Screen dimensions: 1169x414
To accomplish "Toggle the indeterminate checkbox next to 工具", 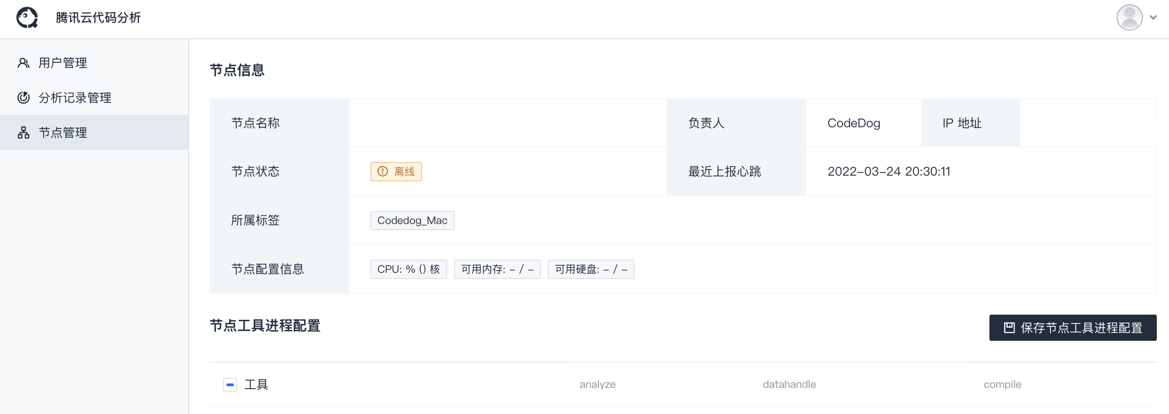I will coord(230,384).
